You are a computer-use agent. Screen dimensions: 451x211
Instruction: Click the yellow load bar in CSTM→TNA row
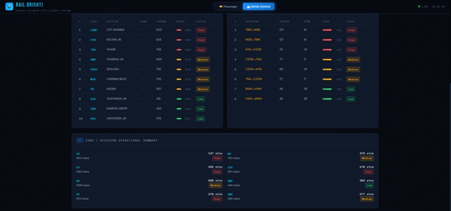(x=327, y=59)
